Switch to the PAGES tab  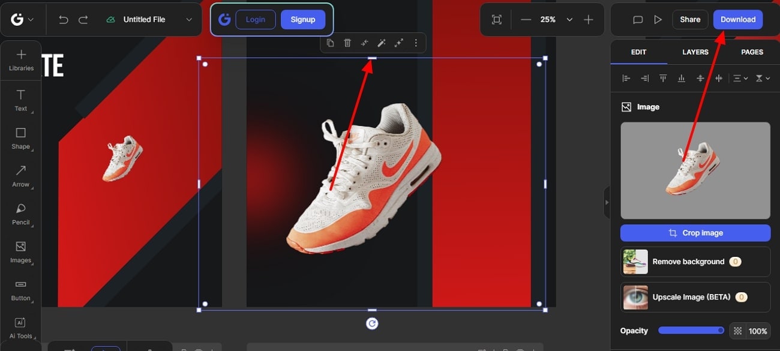tap(752, 52)
